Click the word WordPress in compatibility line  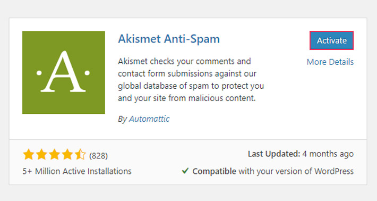[334, 171]
